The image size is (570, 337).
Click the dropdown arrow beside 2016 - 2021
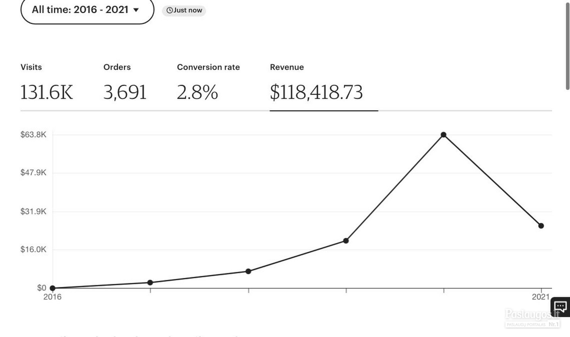[136, 10]
